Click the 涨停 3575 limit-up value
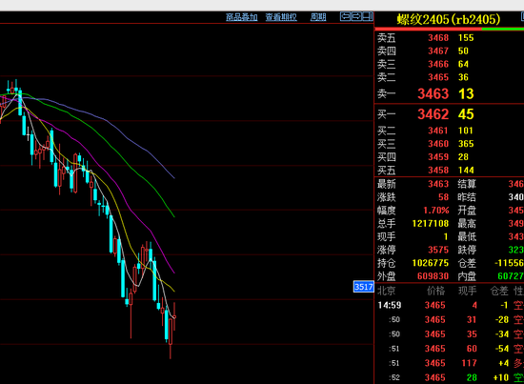The width and height of the screenshot is (524, 384). pyautogui.click(x=438, y=250)
